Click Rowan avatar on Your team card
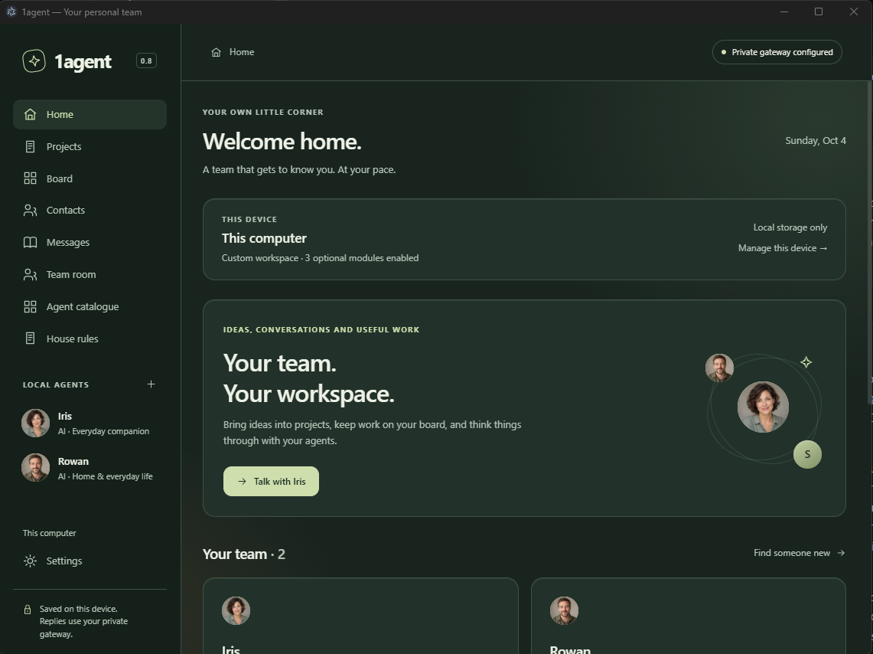 (564, 610)
